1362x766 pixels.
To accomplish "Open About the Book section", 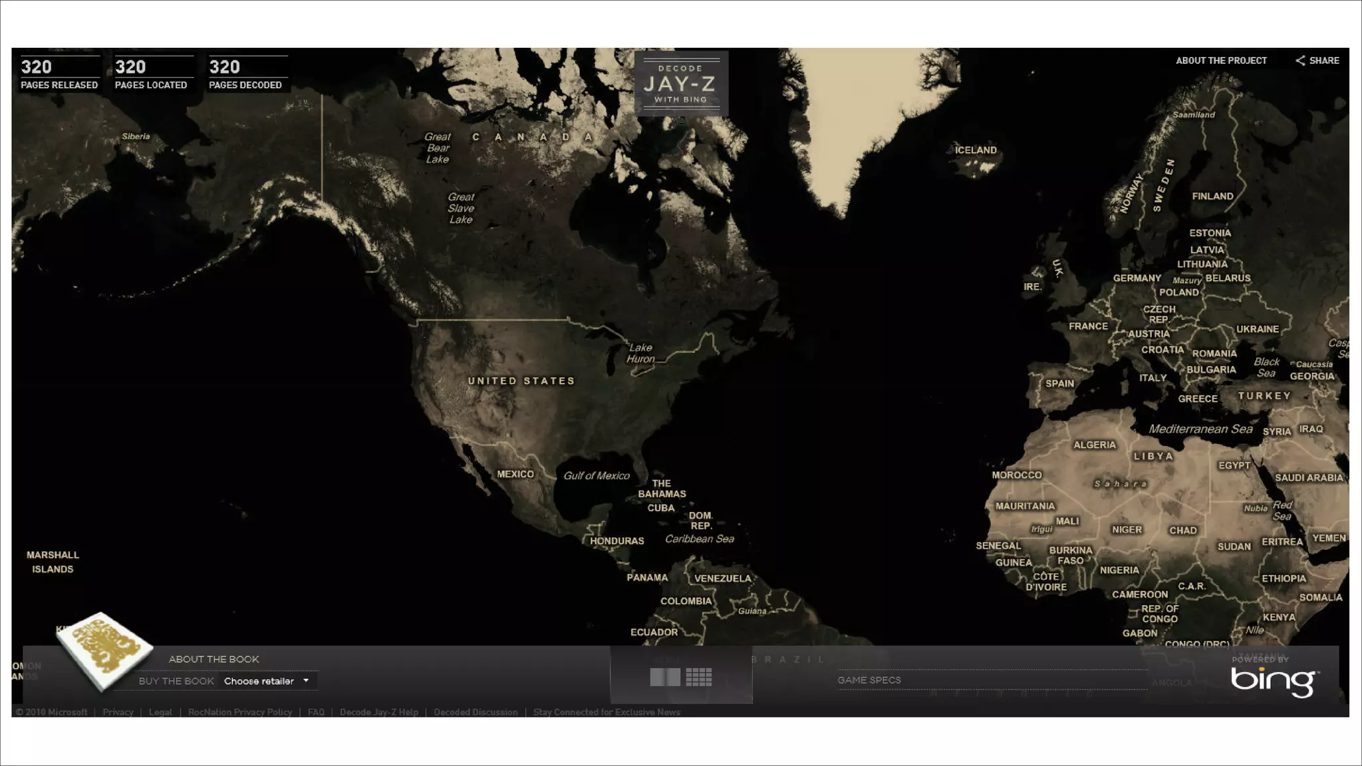I will [213, 659].
